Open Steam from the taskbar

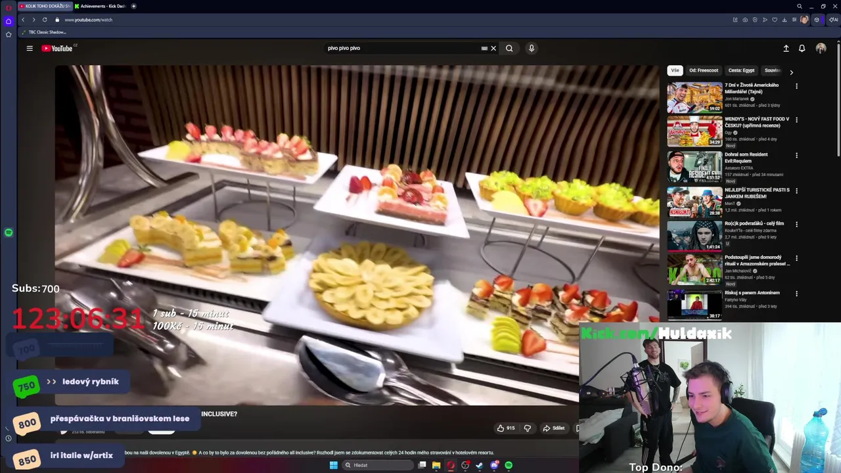[x=480, y=465]
